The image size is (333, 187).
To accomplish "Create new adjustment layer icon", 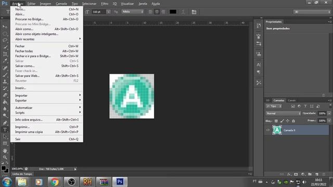I will (303, 175).
